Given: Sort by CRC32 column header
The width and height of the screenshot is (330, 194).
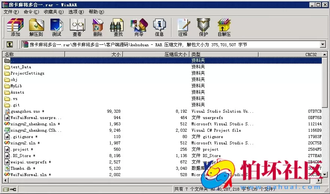Looking at the screenshot, I should pyautogui.click(x=290, y=54).
